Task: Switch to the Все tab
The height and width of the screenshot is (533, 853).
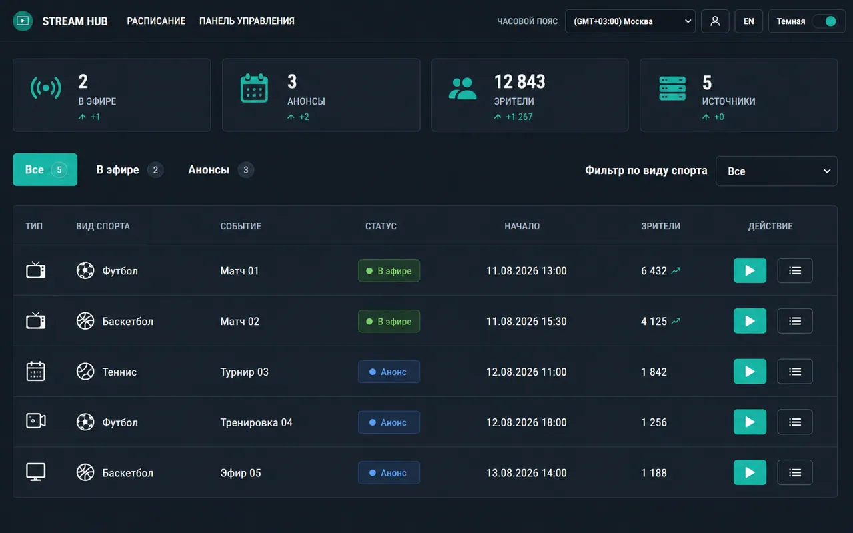Action: point(45,169)
